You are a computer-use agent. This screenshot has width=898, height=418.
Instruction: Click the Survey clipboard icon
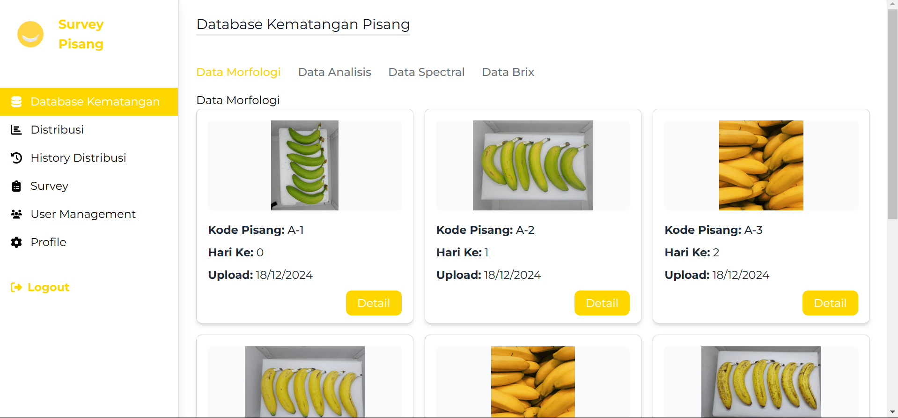tap(16, 186)
